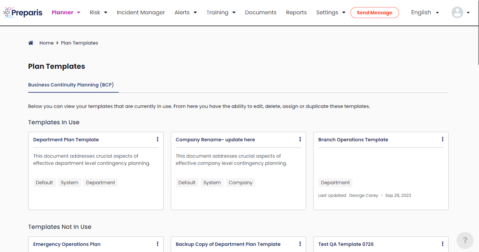Open Backup Copy template kebab menu
This screenshot has height=252, width=479.
coord(300,244)
